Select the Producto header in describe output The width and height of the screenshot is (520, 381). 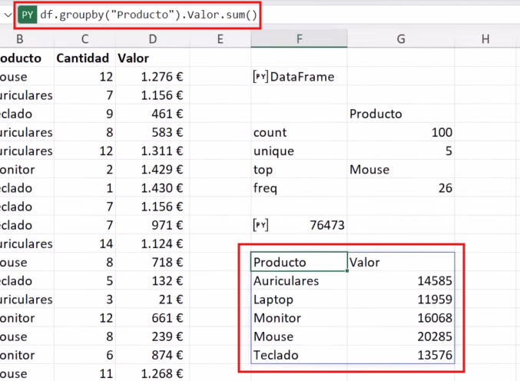pyautogui.click(x=401, y=114)
